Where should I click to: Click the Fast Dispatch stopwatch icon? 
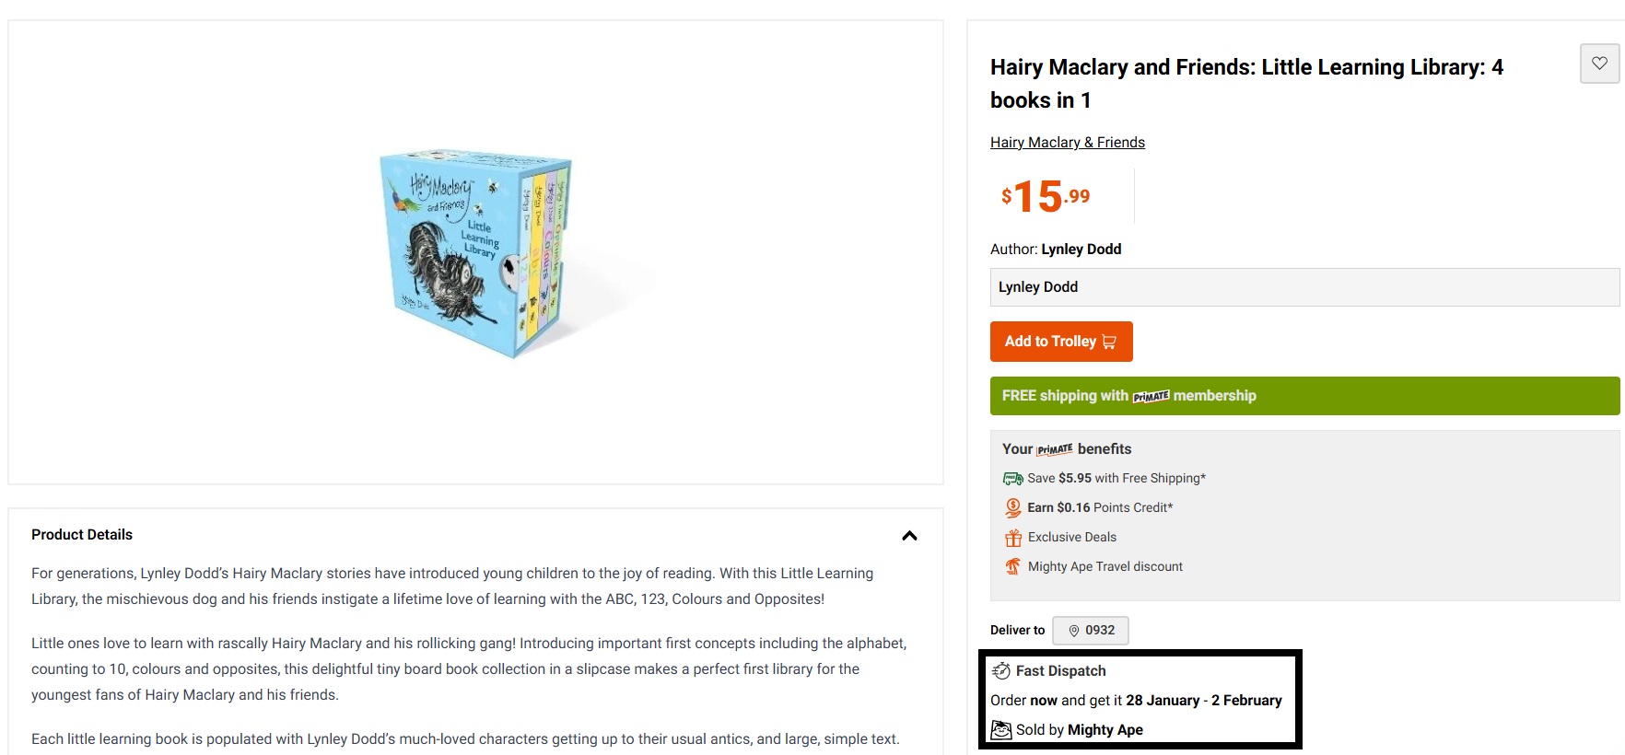[1001, 670]
